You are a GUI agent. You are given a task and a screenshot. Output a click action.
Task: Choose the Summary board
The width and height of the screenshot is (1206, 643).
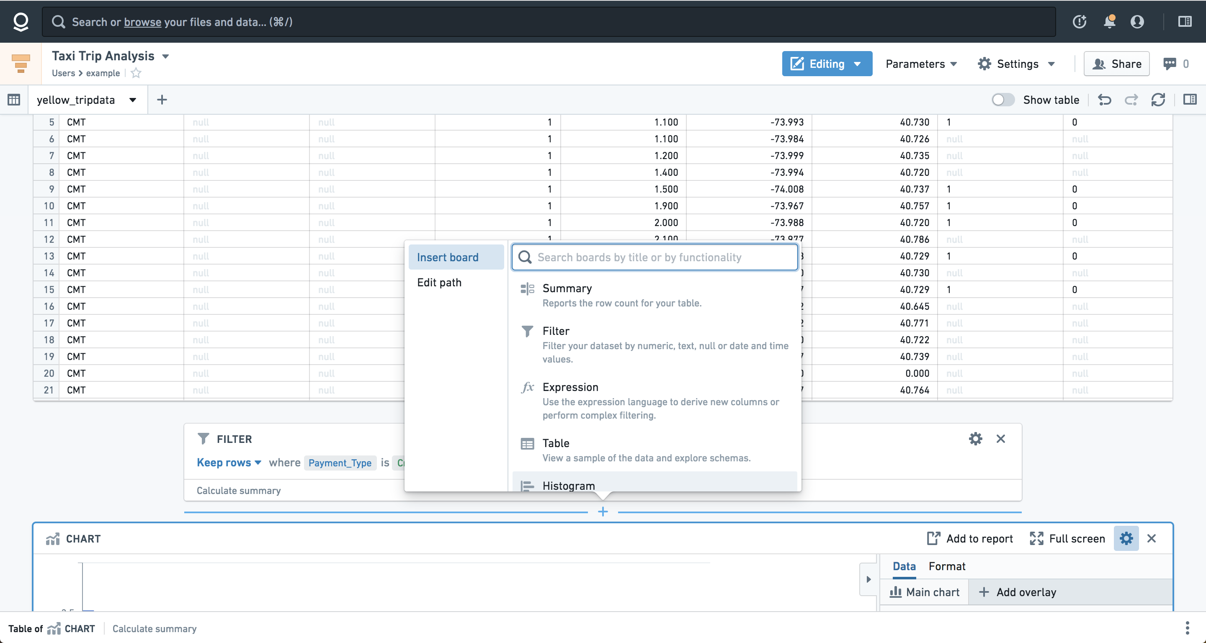pyautogui.click(x=655, y=295)
